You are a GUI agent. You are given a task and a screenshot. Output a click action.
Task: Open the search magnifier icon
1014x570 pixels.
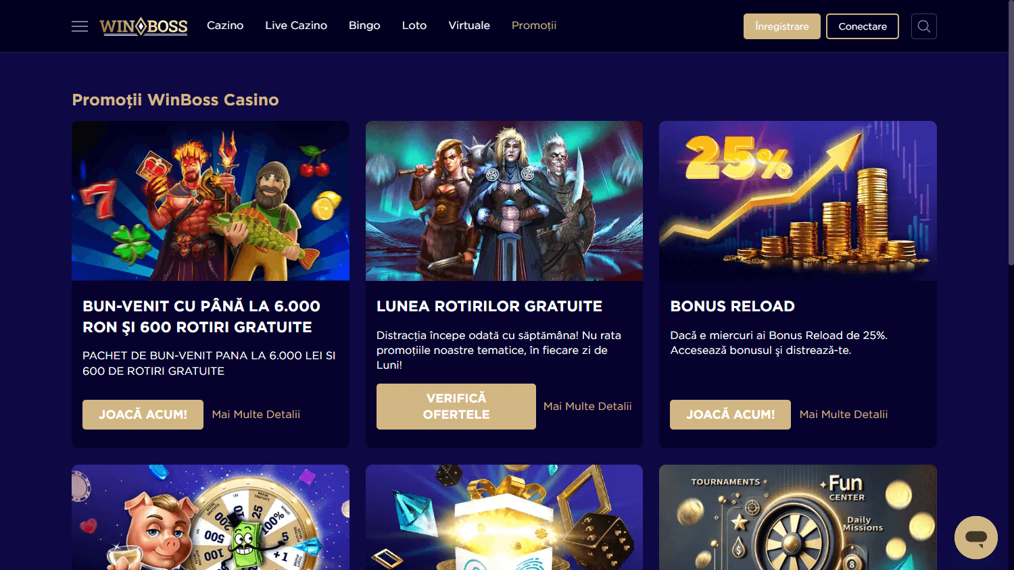tap(923, 26)
